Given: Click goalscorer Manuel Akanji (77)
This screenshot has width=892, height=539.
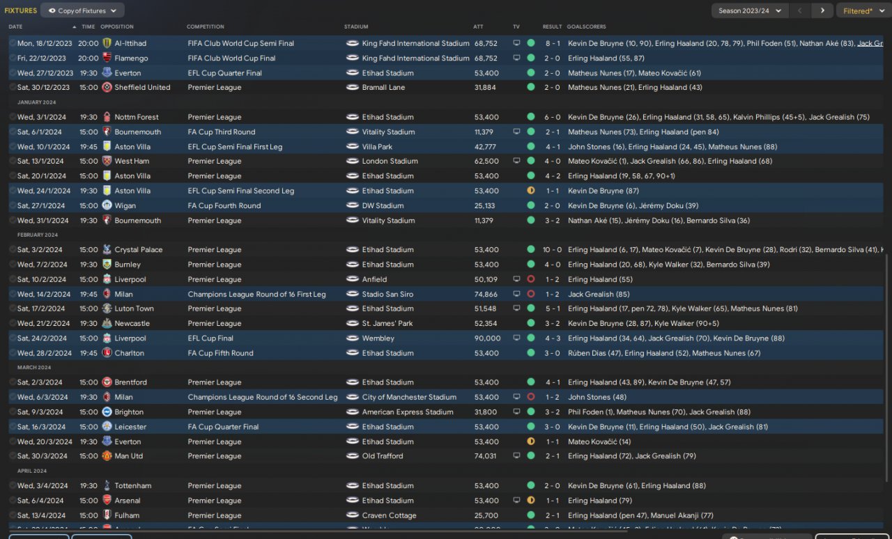Looking at the screenshot, I should 682,516.
